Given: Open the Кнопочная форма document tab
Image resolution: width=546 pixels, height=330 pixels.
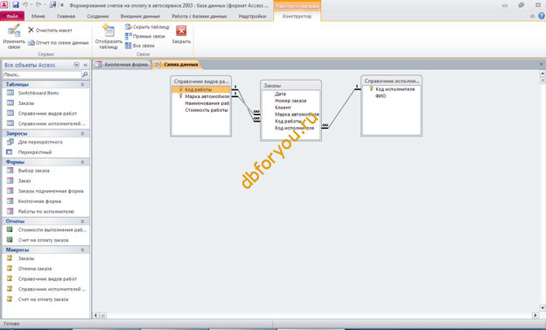Looking at the screenshot, I should (x=122, y=65).
